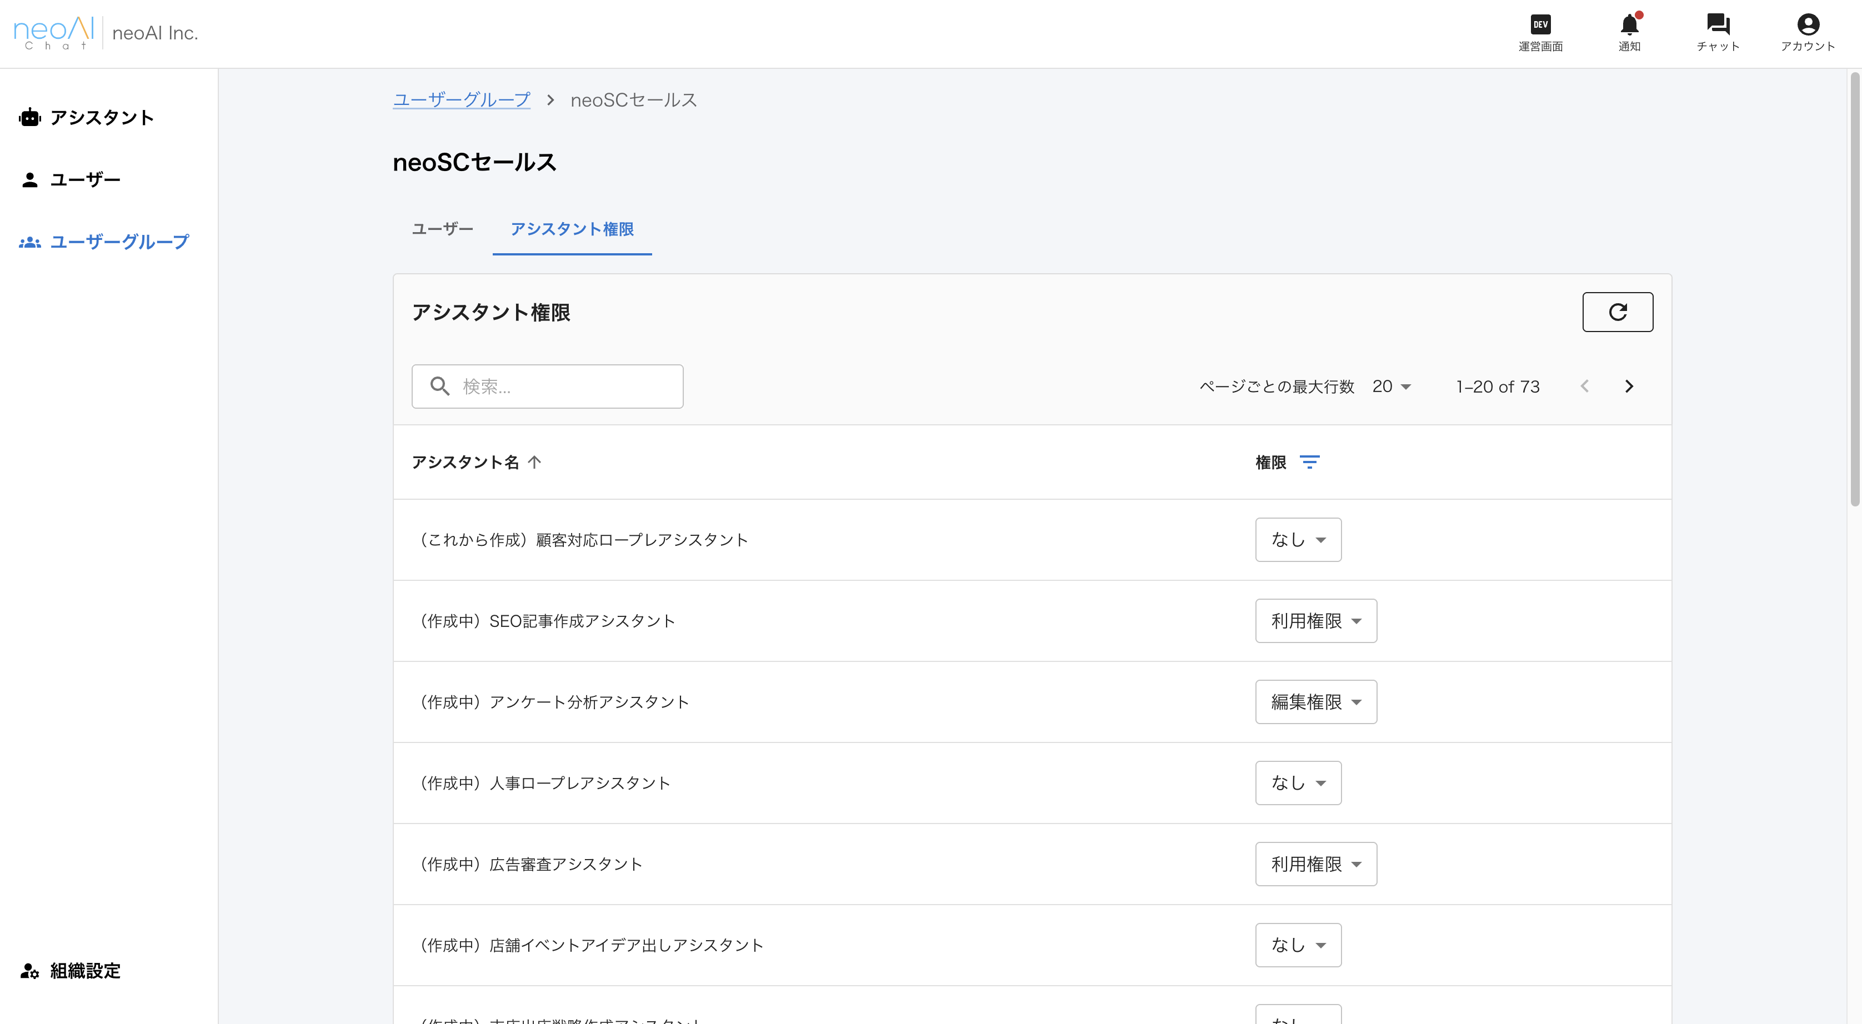Open permission dropdown for 人事ロープレアシスタント

(x=1298, y=782)
